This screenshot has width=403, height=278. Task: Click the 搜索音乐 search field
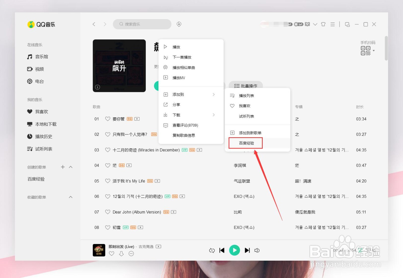click(142, 24)
